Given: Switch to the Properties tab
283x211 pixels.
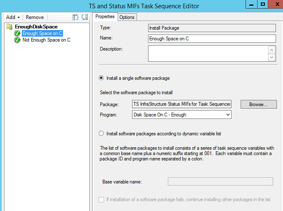Looking at the screenshot, I should pyautogui.click(x=105, y=16).
